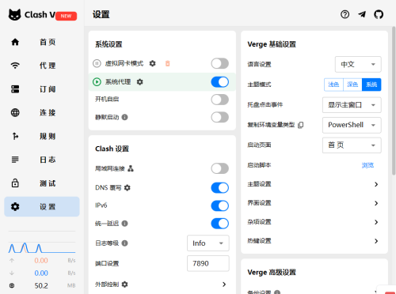Viewport: 396px width, 294px height.
Task: Select 系统 theme mode
Action: coord(371,85)
